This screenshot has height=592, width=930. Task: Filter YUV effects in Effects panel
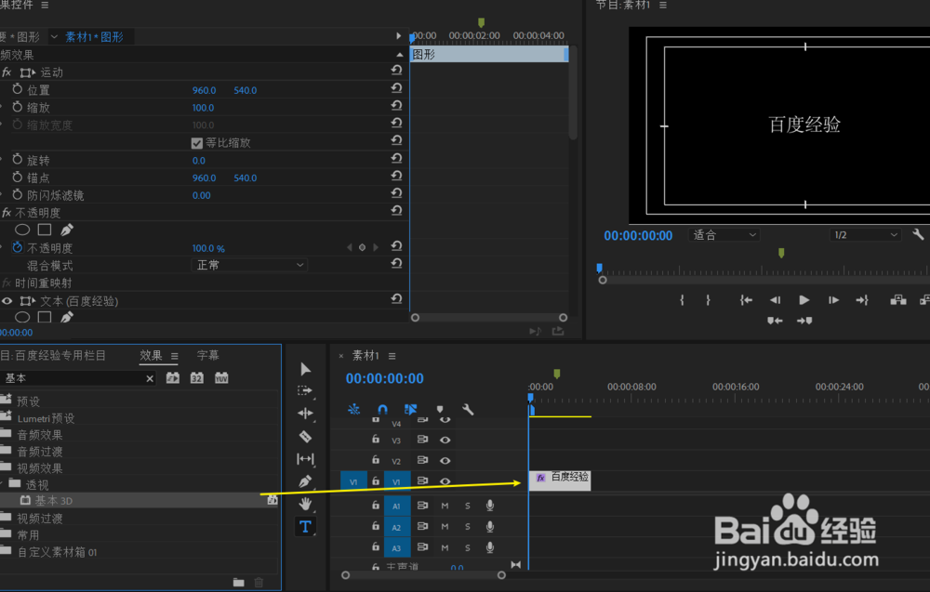pos(221,378)
